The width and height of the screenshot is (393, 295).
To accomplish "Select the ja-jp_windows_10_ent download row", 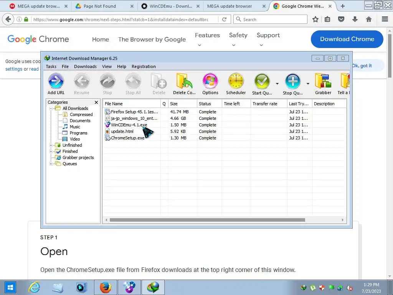I will pyautogui.click(x=224, y=118).
